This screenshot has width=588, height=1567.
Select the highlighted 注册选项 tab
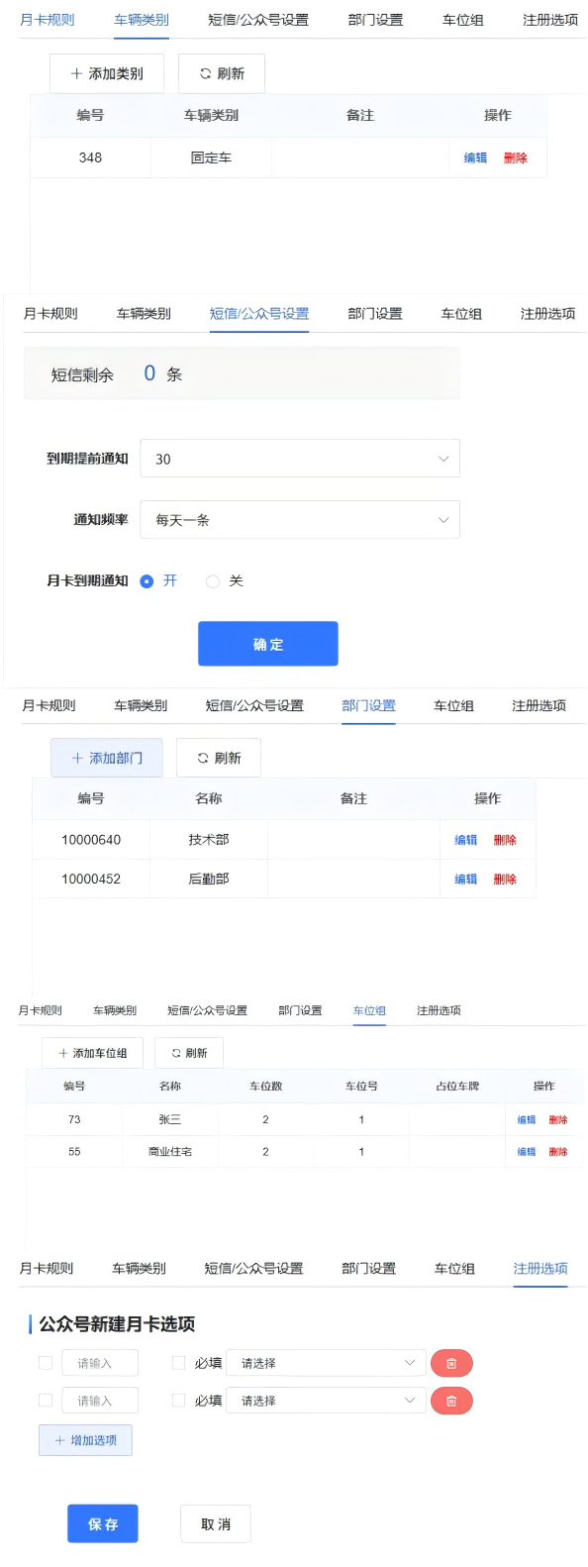[x=540, y=1269]
